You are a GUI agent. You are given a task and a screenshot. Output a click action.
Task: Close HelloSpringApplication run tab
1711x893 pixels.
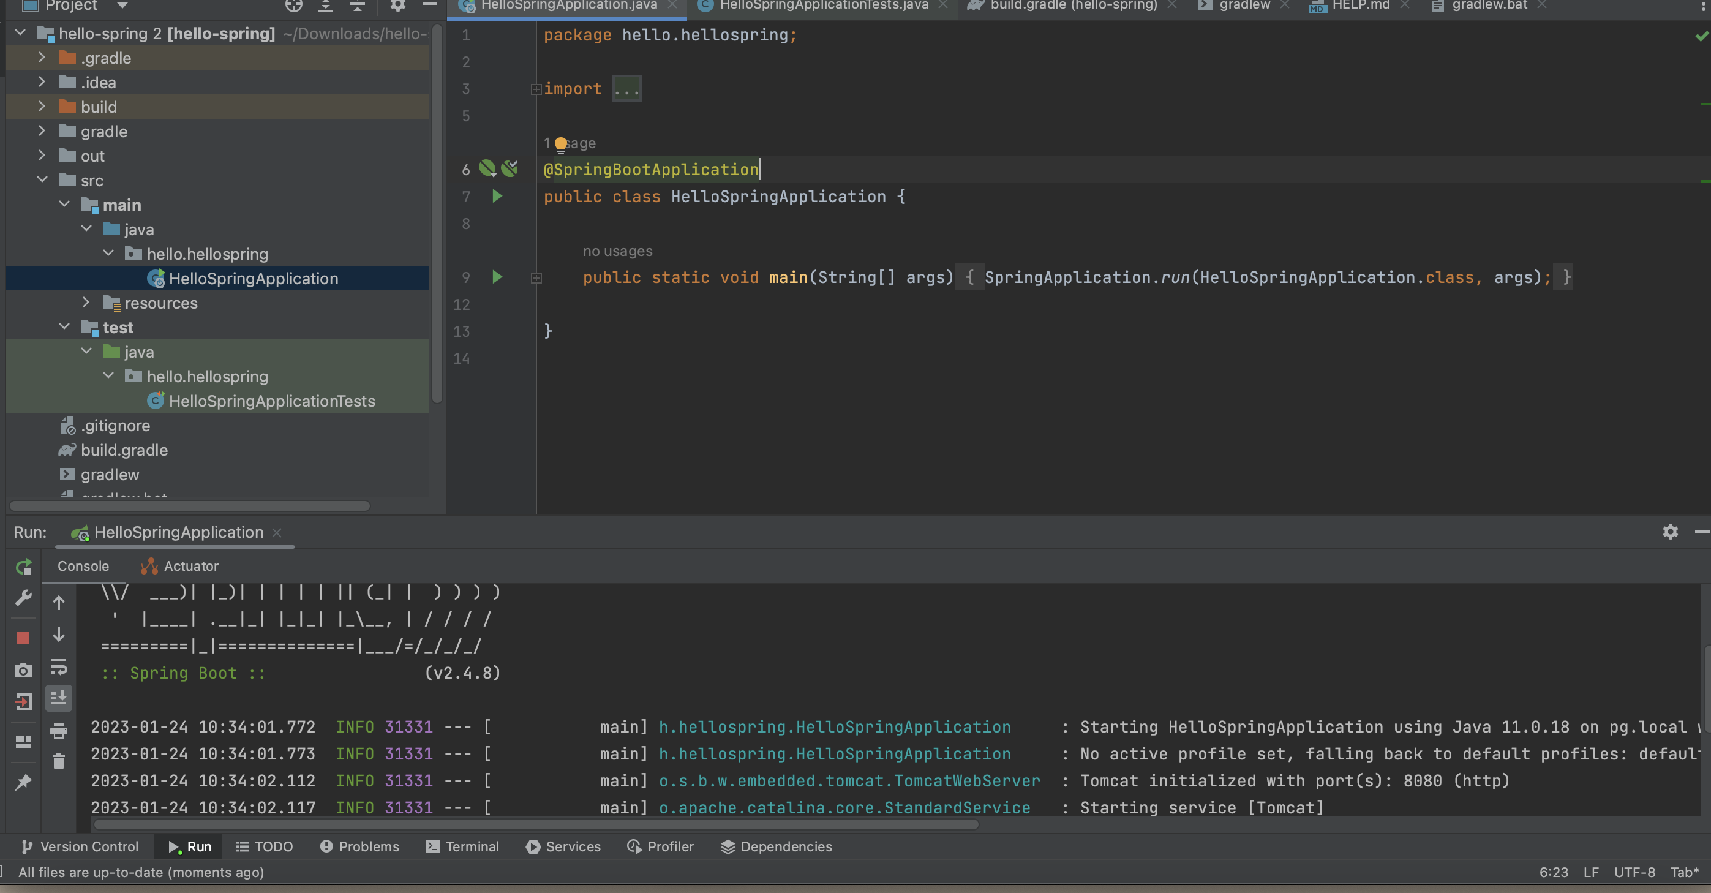(x=277, y=532)
